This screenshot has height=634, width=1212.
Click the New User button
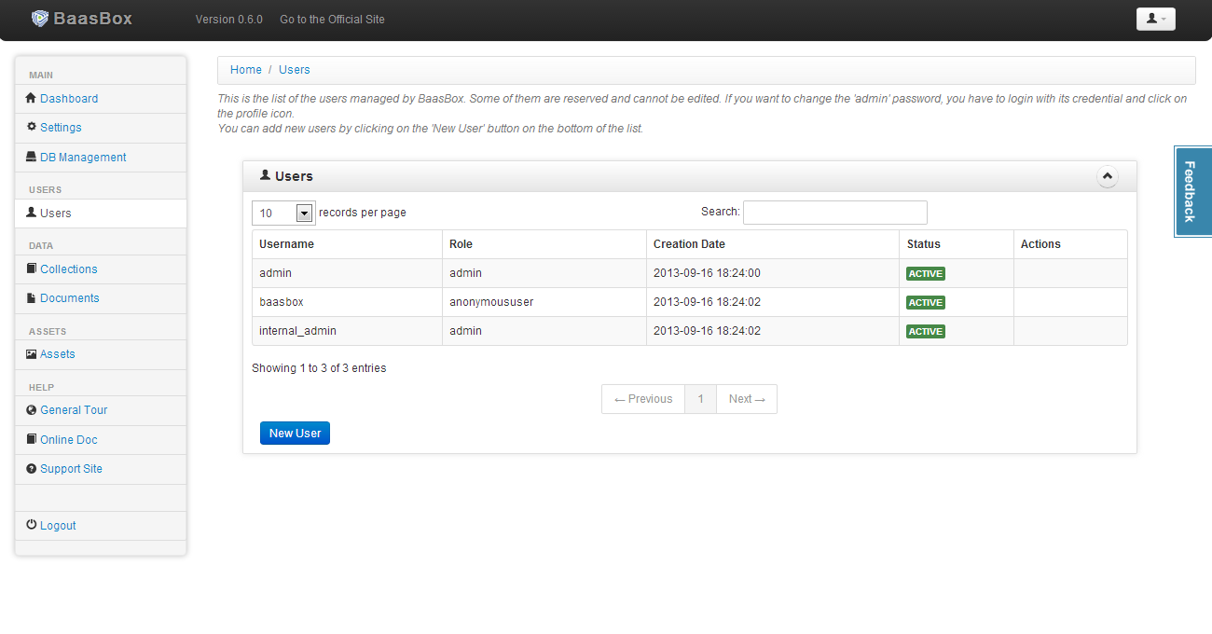295,433
